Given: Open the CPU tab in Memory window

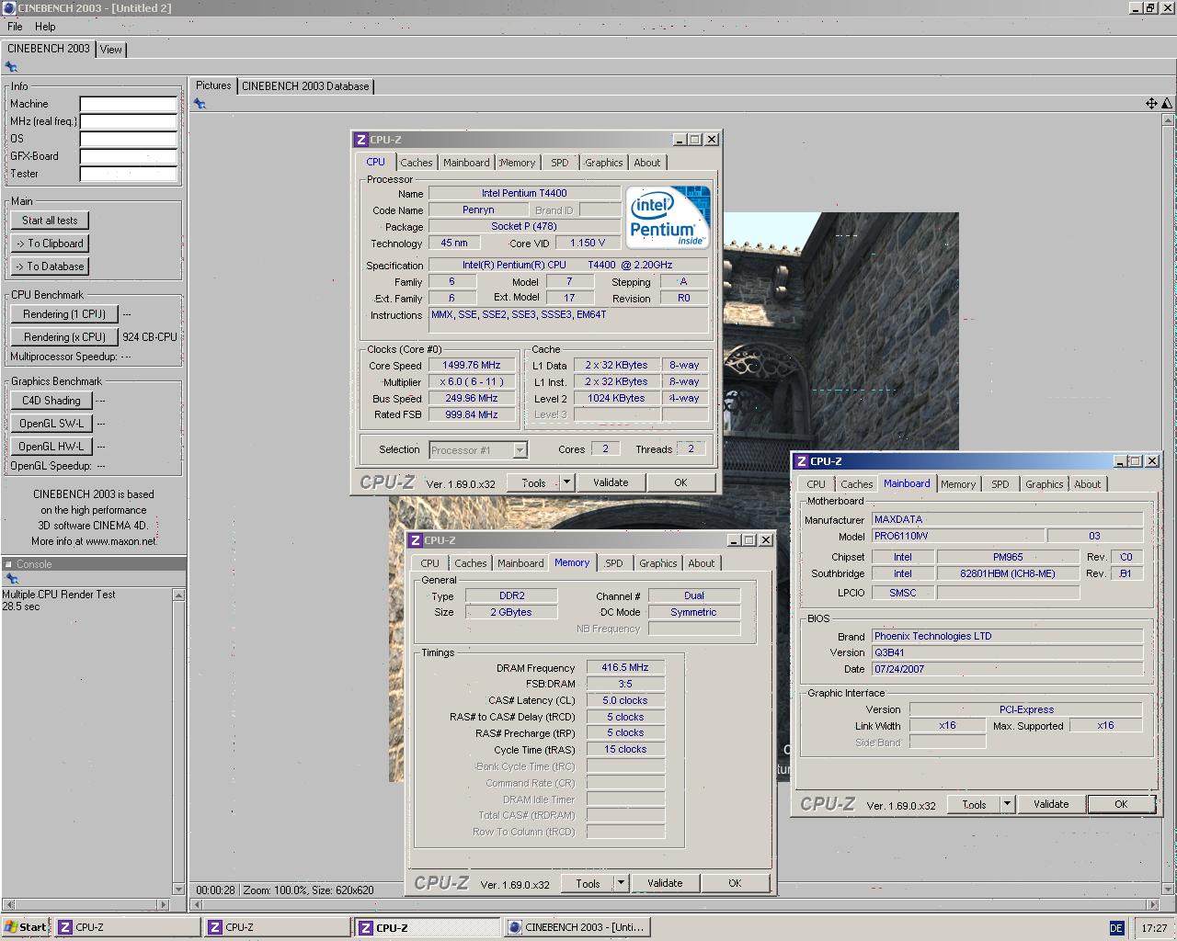Looking at the screenshot, I should tap(430, 563).
